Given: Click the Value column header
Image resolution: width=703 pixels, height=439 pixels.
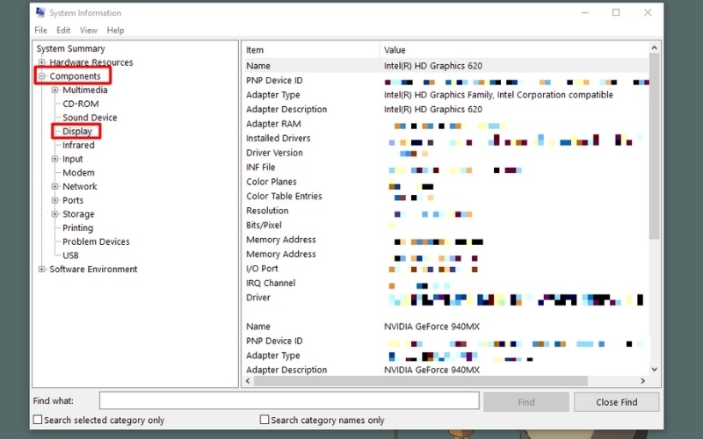Looking at the screenshot, I should [x=395, y=50].
